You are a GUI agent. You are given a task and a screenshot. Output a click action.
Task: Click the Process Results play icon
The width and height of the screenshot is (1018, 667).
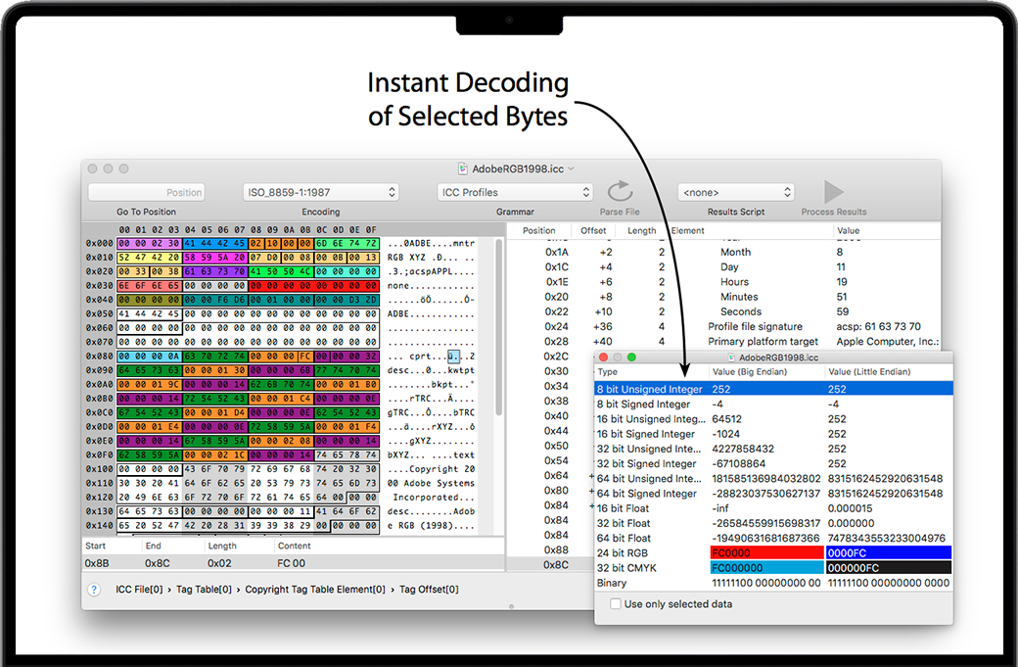(833, 192)
